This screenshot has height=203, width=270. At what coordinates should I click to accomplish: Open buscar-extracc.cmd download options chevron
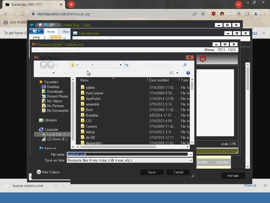click(56, 186)
